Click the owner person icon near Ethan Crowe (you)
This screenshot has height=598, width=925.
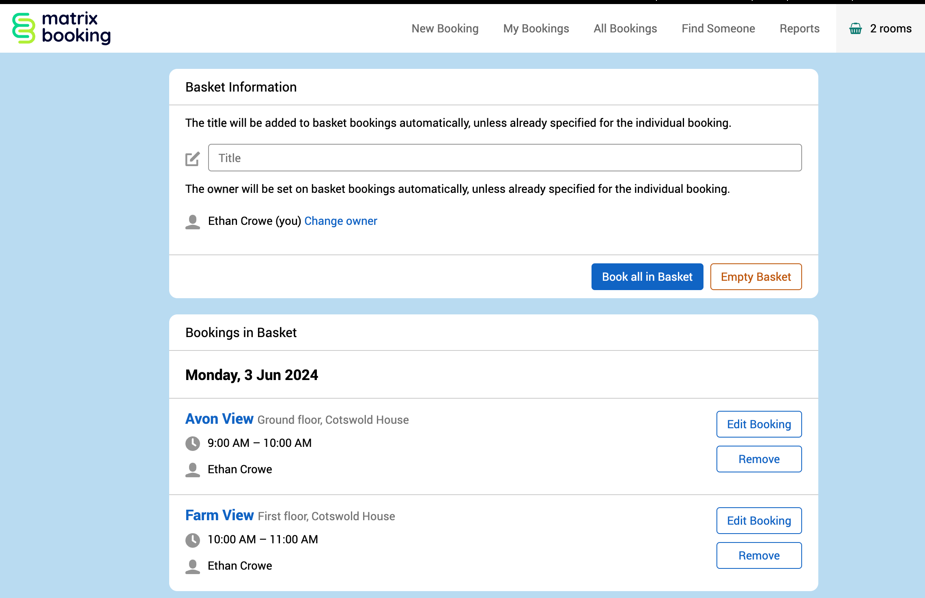[x=193, y=222]
